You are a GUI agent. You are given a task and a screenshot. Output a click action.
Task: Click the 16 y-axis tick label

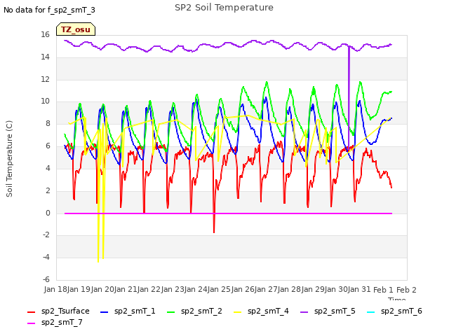tap(45, 35)
